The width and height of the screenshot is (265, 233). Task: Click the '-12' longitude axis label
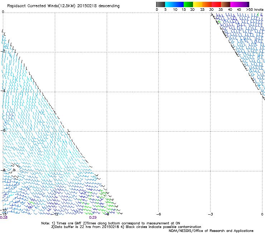55,214
